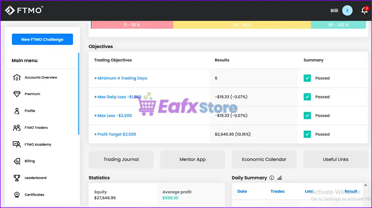The width and height of the screenshot is (372, 208).
Task: Click the yellow 30 - 80 % segment
Action: pos(242,25)
